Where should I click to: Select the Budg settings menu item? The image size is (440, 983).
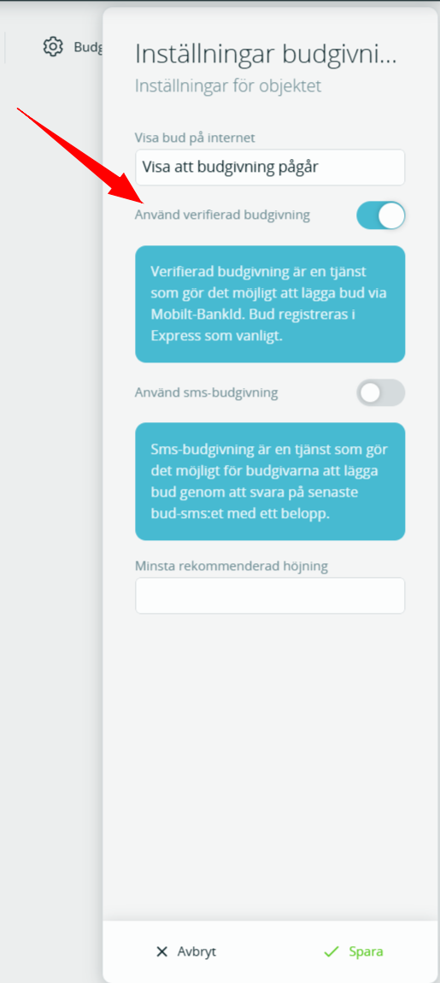tap(73, 47)
